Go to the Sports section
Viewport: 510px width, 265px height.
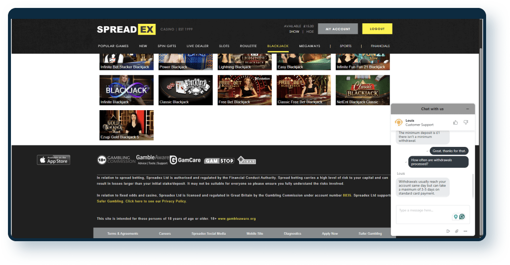coord(346,46)
